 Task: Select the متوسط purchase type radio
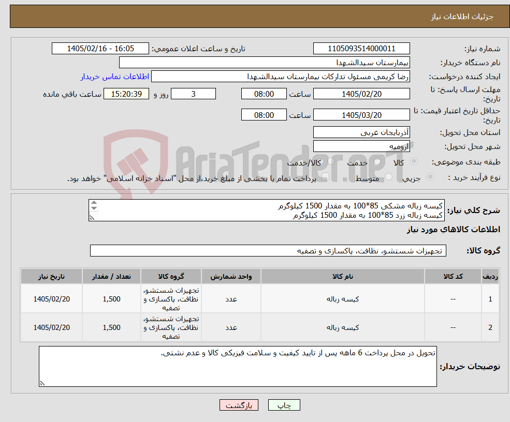(389, 177)
